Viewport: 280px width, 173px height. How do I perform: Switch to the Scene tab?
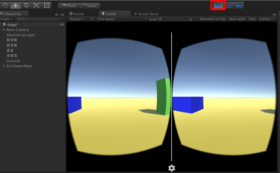pyautogui.click(x=76, y=14)
